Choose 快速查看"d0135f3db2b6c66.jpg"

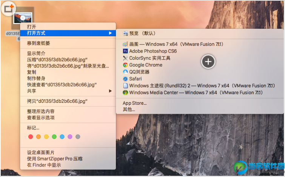(68, 85)
